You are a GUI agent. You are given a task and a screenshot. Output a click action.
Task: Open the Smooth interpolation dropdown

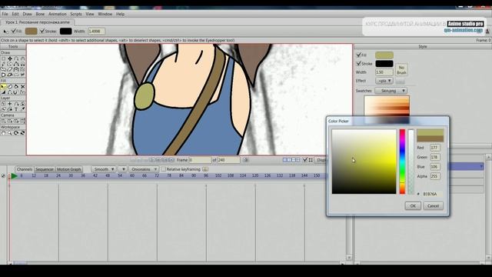pyautogui.click(x=104, y=169)
